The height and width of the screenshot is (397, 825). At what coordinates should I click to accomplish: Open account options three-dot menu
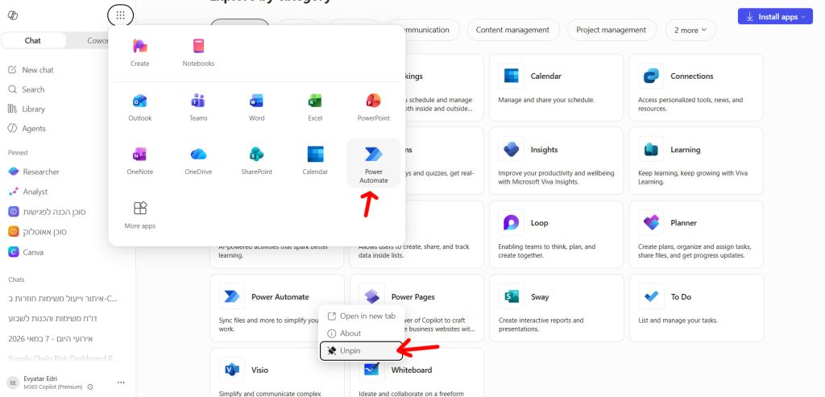[x=121, y=383]
